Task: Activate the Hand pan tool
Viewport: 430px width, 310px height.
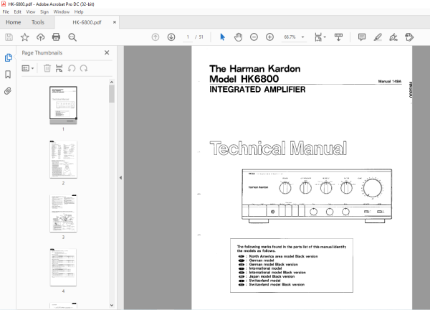Action: point(238,37)
